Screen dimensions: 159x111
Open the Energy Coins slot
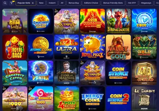[x=92, y=99]
